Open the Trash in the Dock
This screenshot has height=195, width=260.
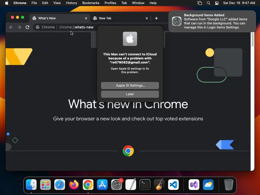pyautogui.click(x=229, y=185)
